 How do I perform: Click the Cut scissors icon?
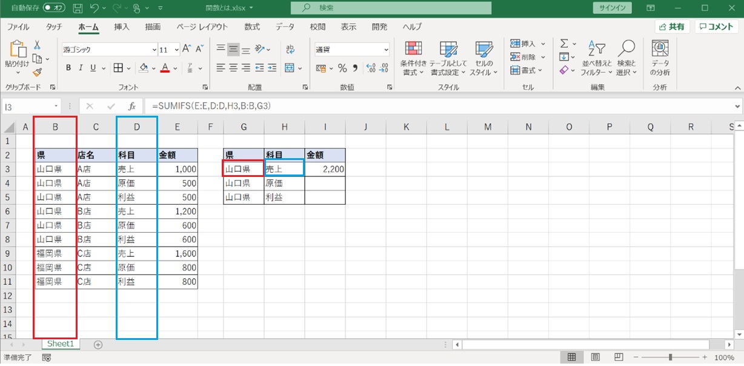click(x=38, y=45)
